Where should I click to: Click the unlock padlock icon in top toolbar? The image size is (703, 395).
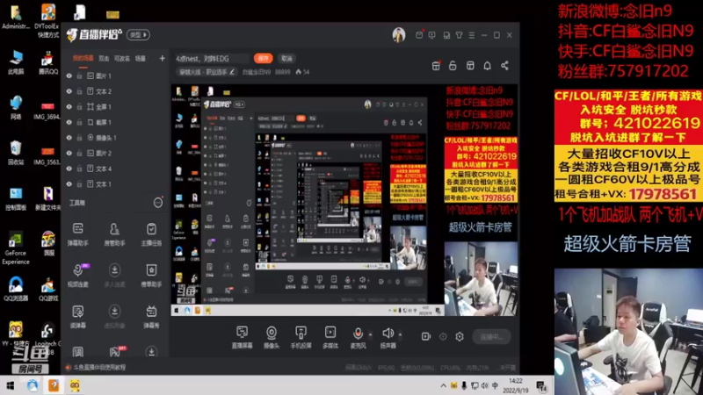pyautogui.click(x=453, y=66)
